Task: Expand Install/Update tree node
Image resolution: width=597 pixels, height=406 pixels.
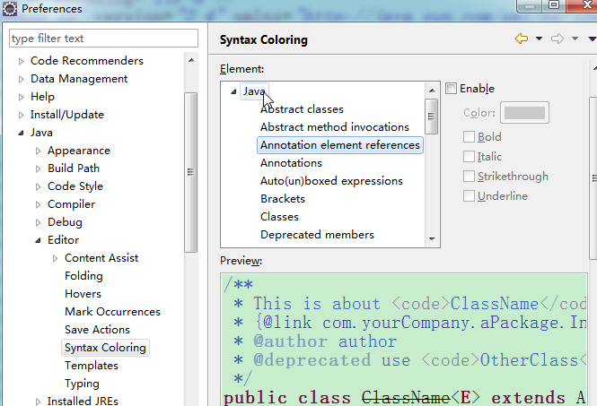Action: coord(21,115)
